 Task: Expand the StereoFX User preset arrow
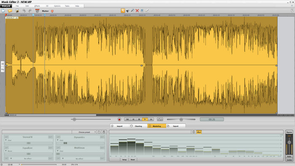(x=6, y=140)
